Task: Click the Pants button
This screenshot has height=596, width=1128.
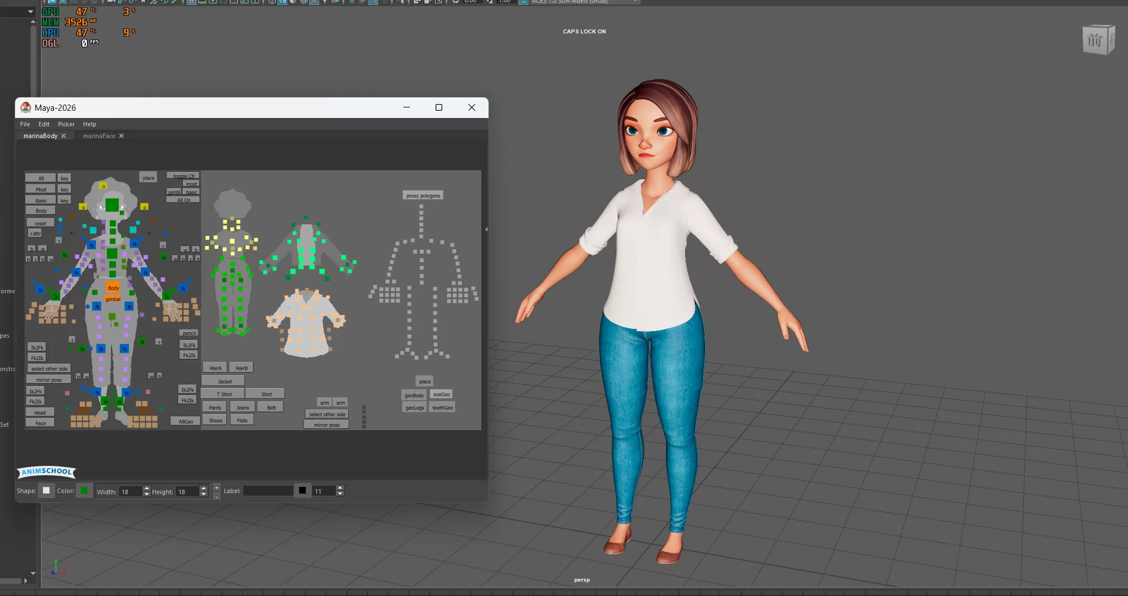Action: tap(214, 407)
